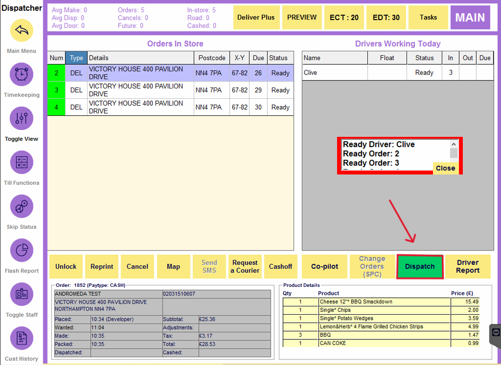Viewport: 501px width, 365px height.
Task: Click the Toggle View sliders icon
Action: (x=21, y=118)
